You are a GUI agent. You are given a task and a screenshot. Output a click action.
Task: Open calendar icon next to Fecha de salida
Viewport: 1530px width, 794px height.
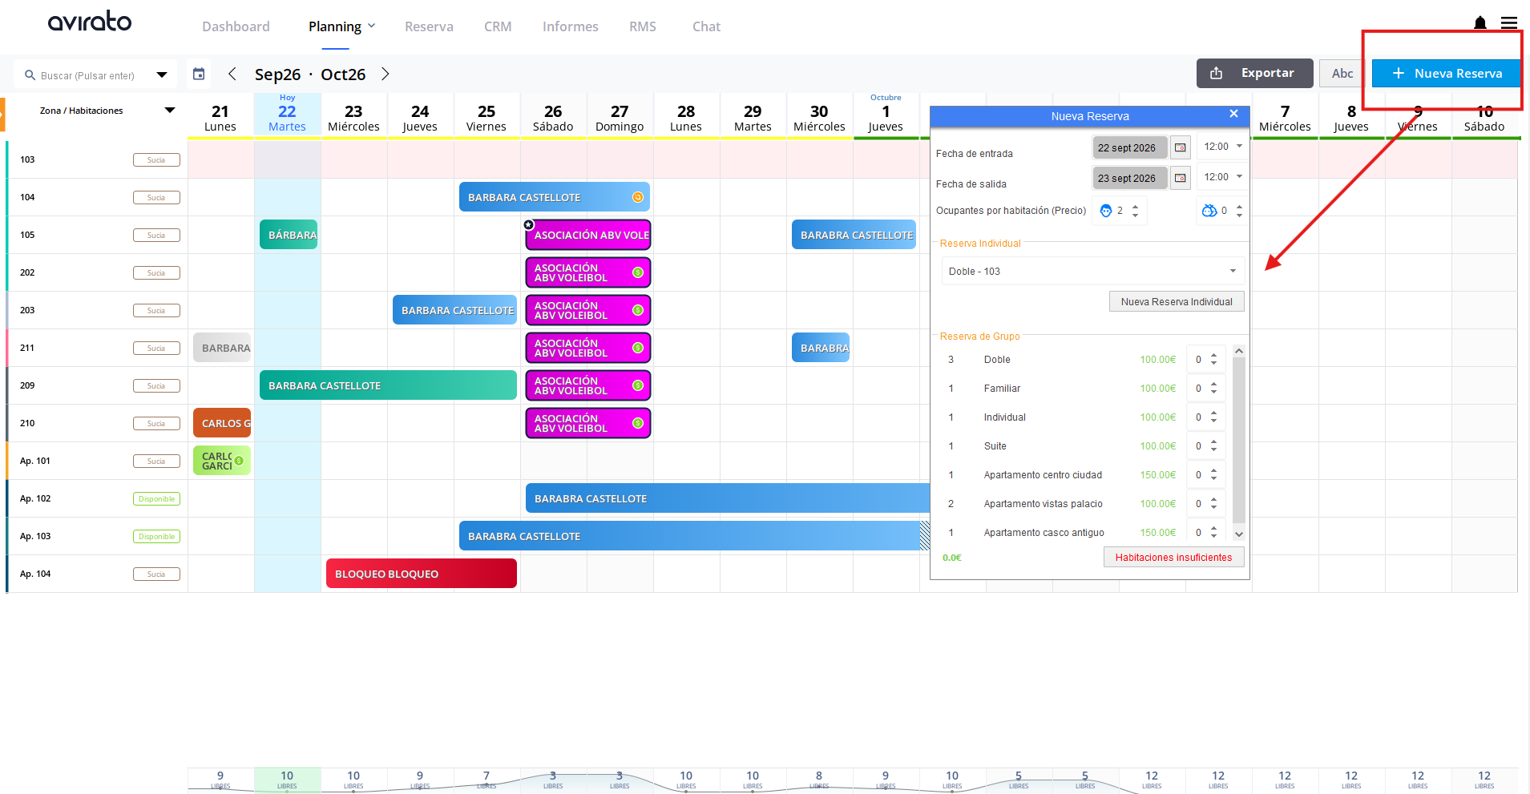(x=1181, y=178)
